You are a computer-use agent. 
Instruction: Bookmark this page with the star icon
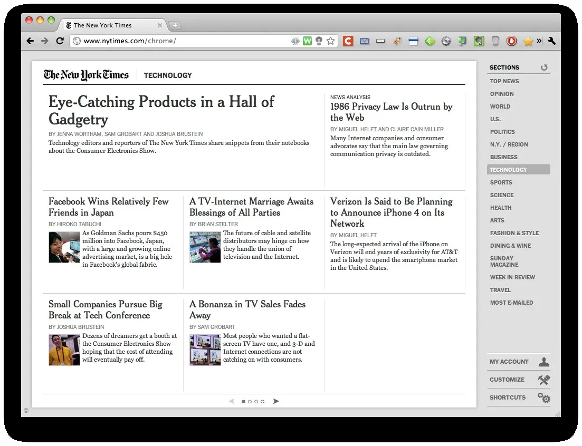[330, 41]
